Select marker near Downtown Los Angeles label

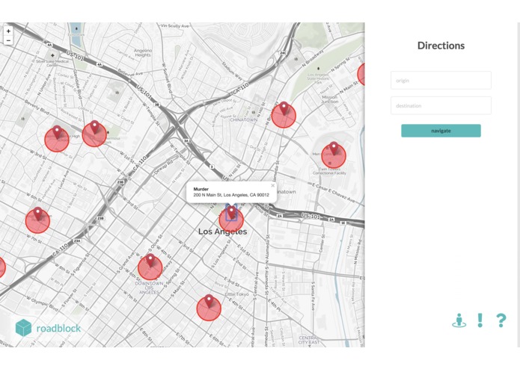pyautogui.click(x=150, y=261)
